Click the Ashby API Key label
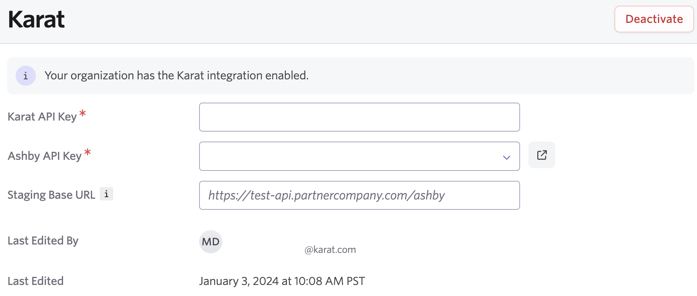This screenshot has height=296, width=697. (45, 156)
